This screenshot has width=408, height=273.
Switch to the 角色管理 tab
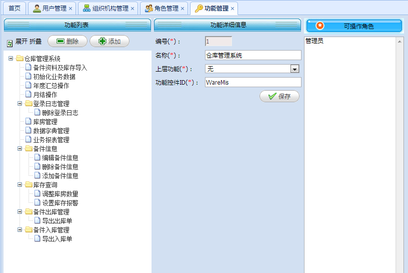point(164,9)
